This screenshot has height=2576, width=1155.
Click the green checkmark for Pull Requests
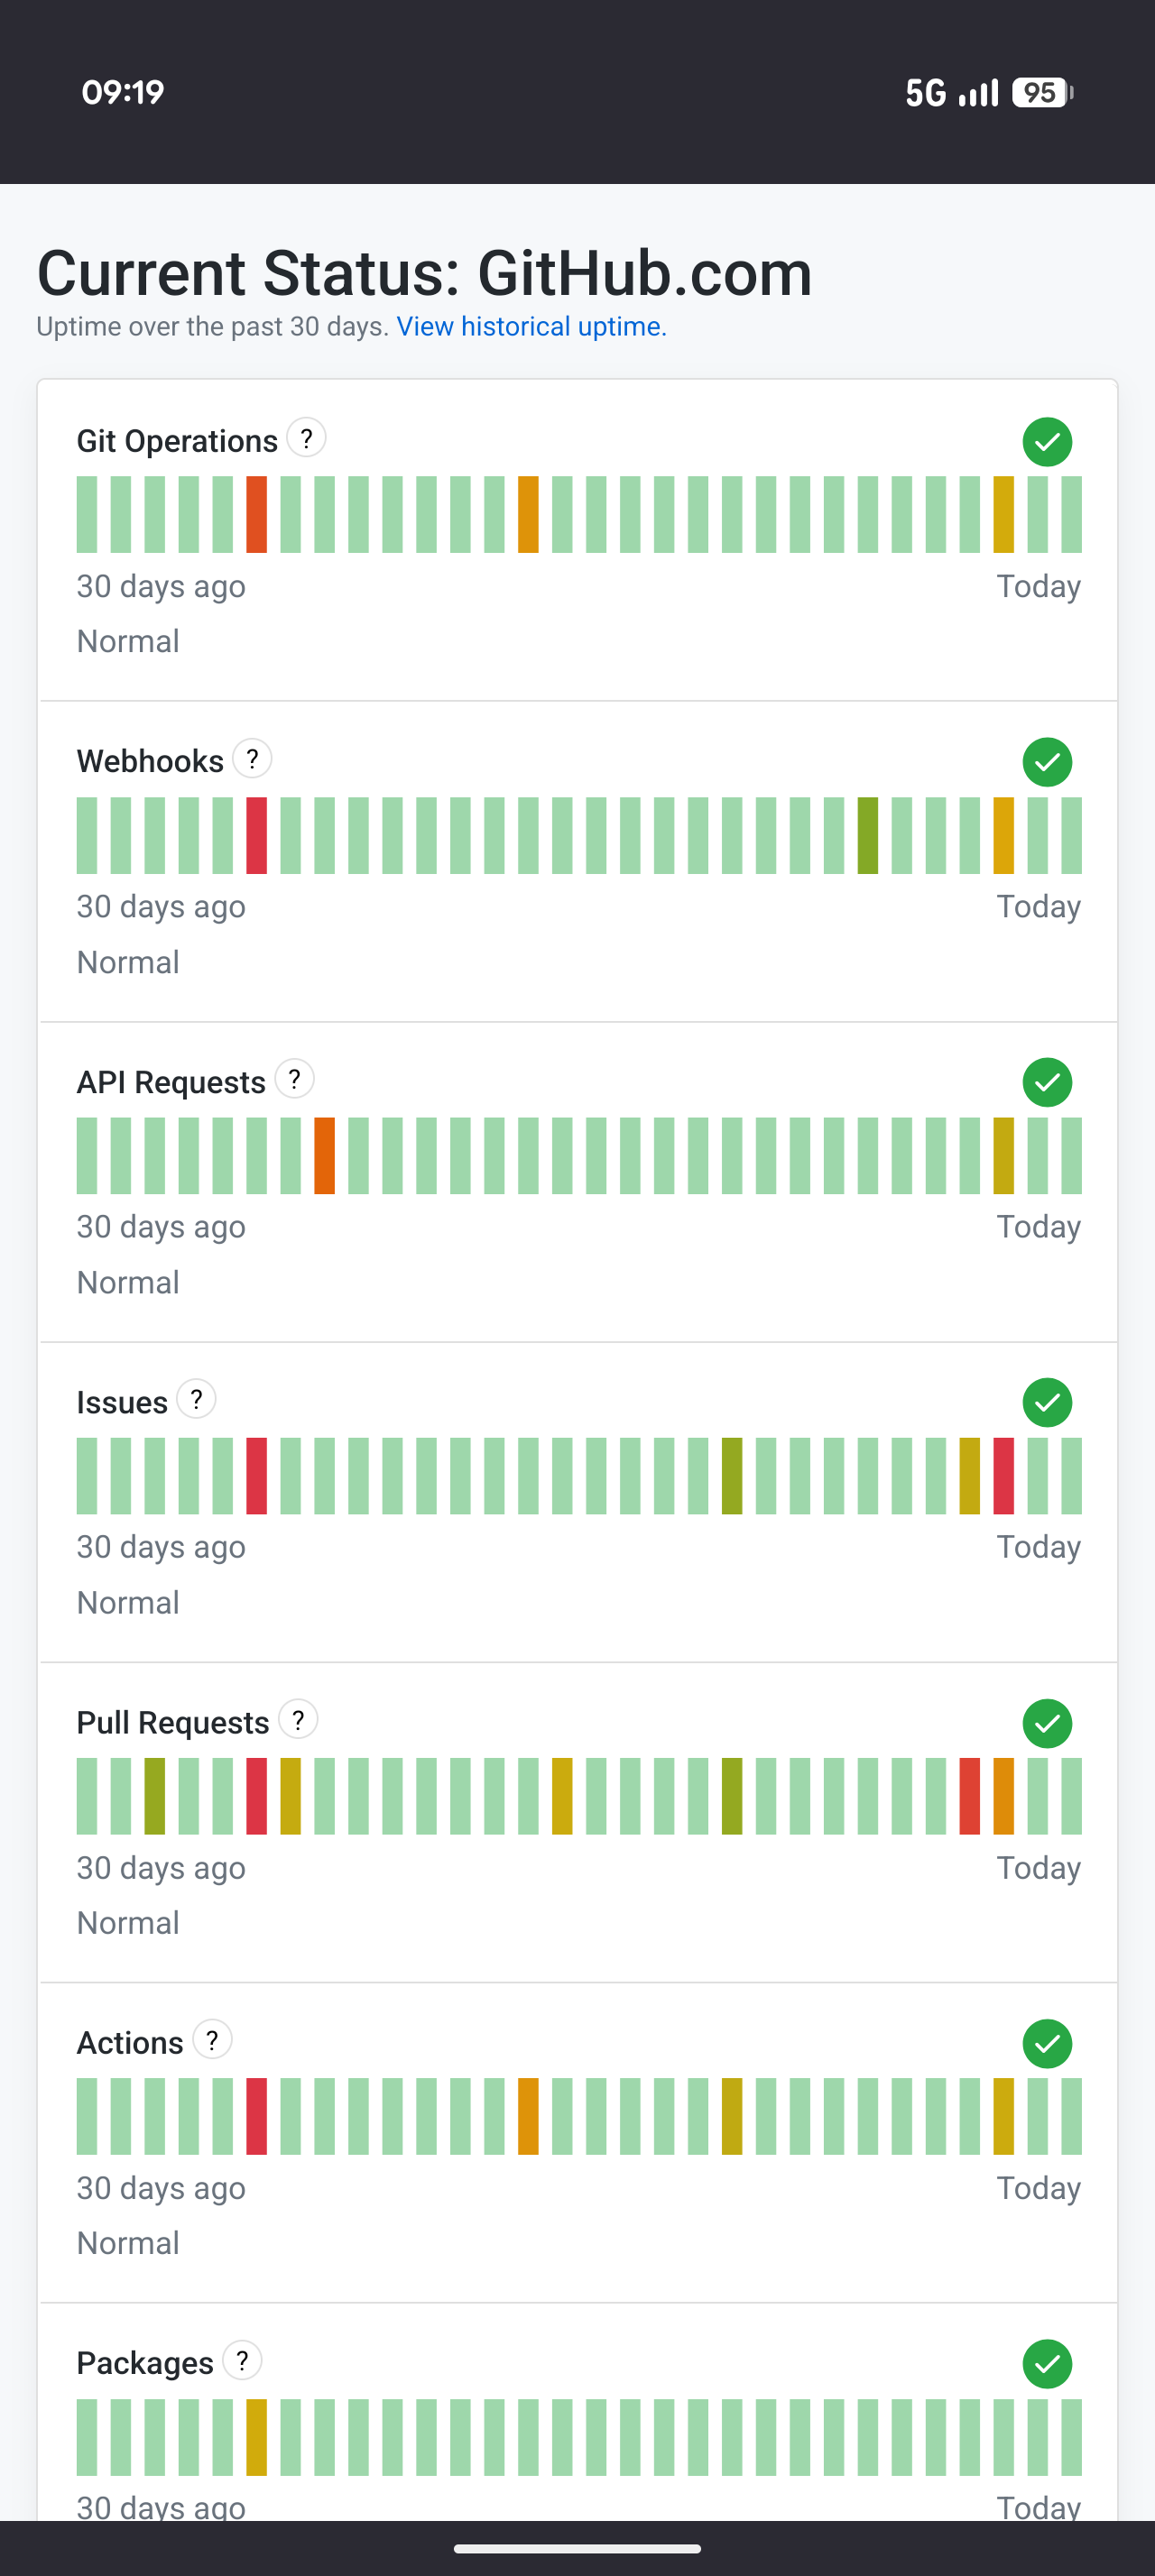click(x=1047, y=1723)
